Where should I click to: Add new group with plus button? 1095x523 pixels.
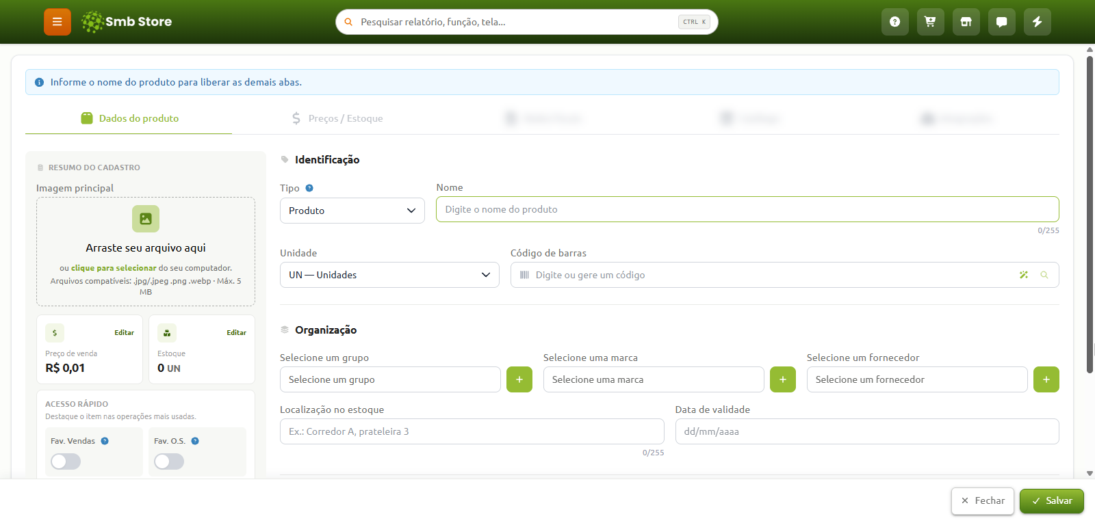519,379
